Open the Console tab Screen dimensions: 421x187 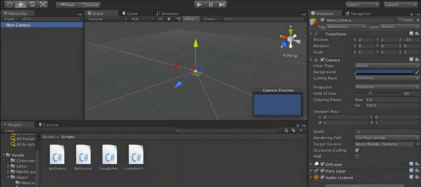tap(48, 125)
